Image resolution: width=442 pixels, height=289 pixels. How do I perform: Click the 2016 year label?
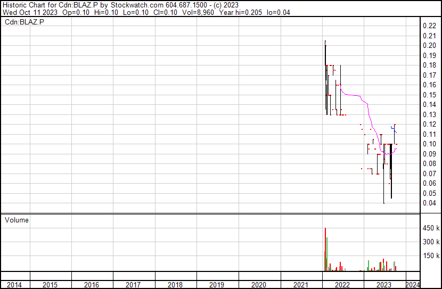coord(92,285)
